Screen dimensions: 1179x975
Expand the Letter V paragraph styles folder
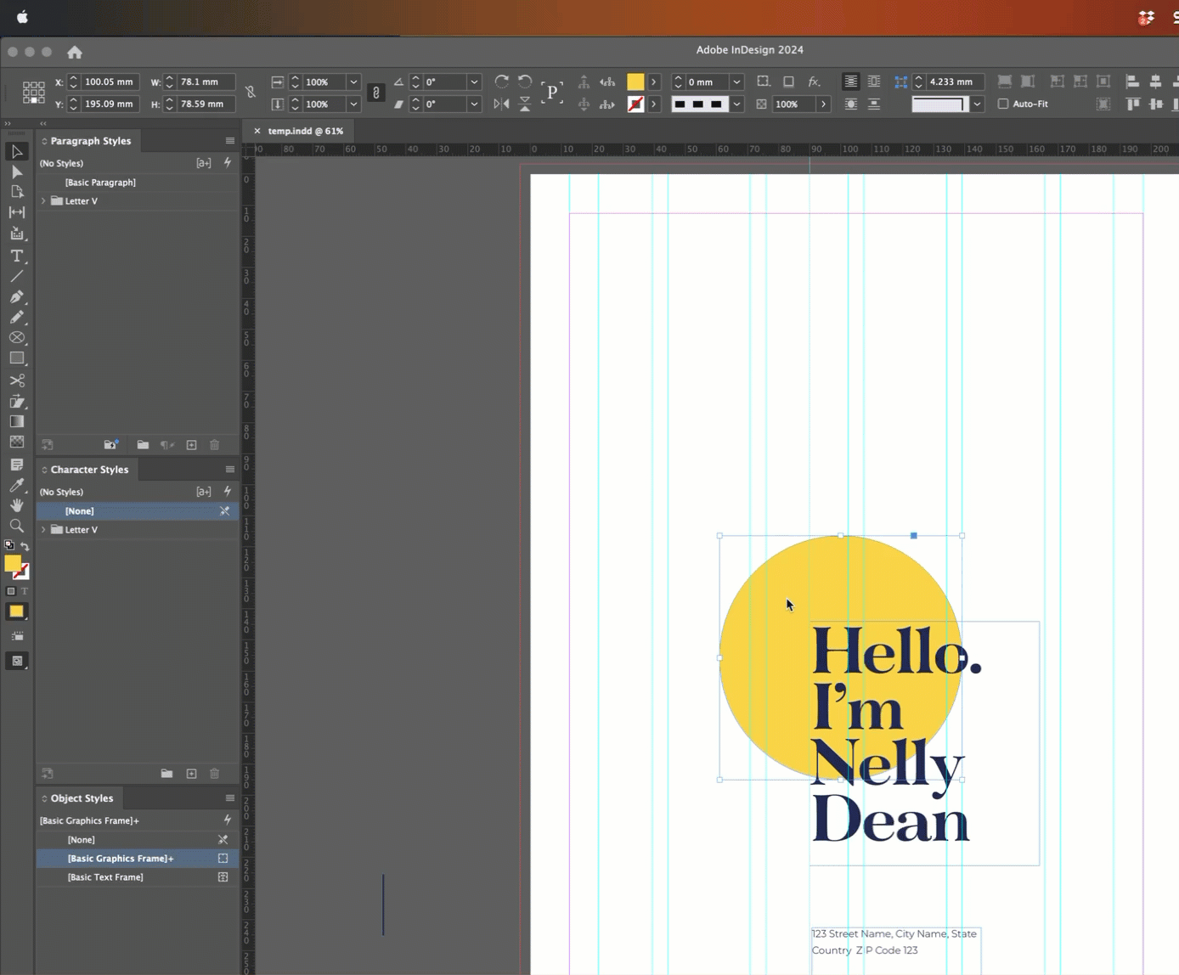44,201
